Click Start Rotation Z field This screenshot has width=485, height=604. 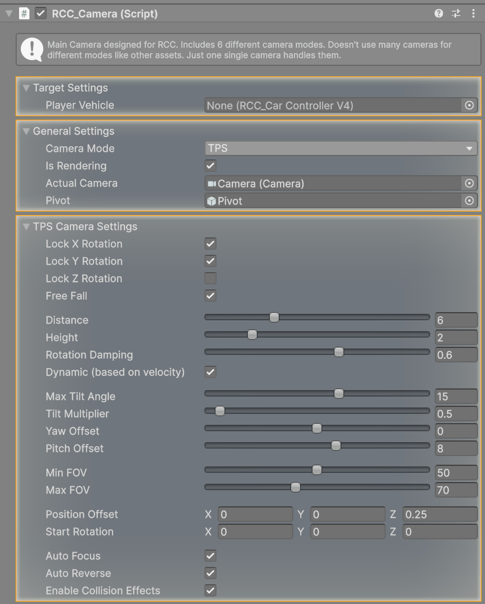pos(440,532)
